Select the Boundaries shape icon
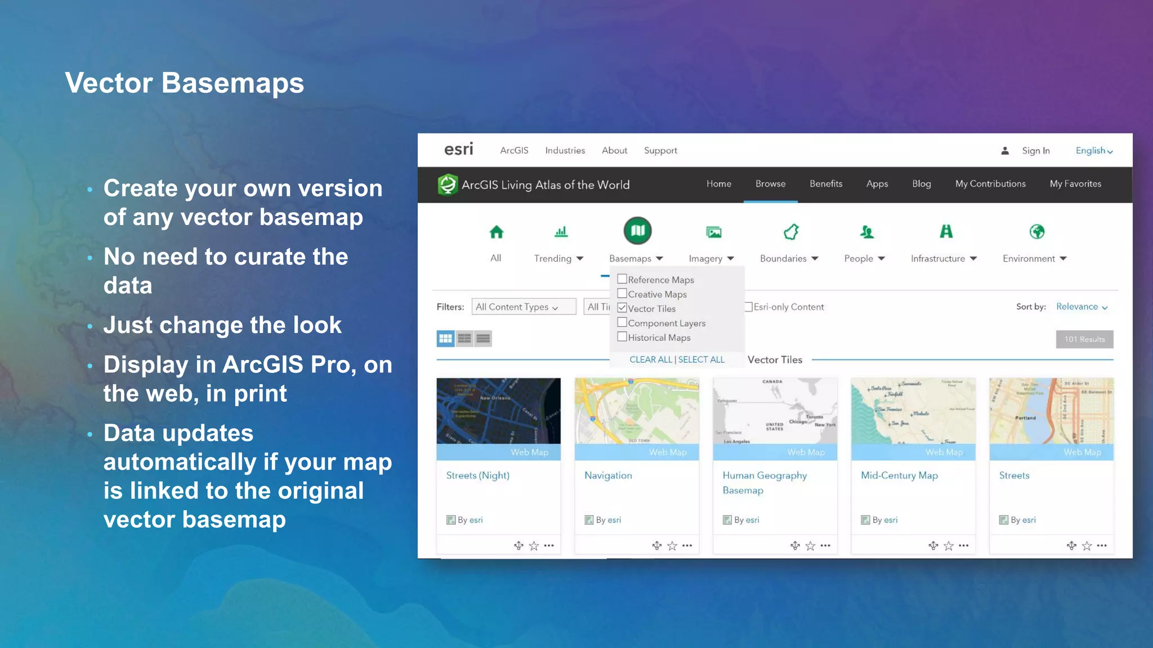1153x648 pixels. 791,232
